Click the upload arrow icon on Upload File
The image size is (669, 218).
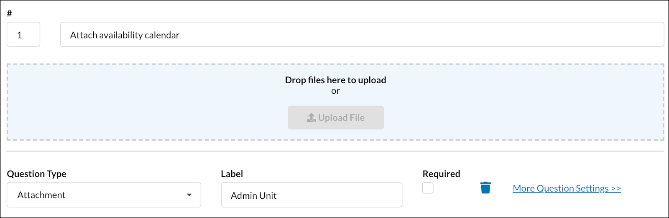312,118
